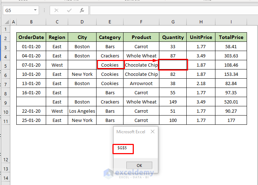
Task: Click the Cancel X icon in formula bar
Action: [x=56, y=10]
